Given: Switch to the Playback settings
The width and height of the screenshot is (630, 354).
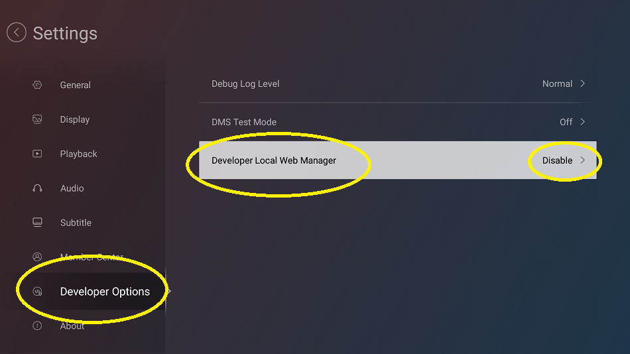Looking at the screenshot, I should (78, 154).
